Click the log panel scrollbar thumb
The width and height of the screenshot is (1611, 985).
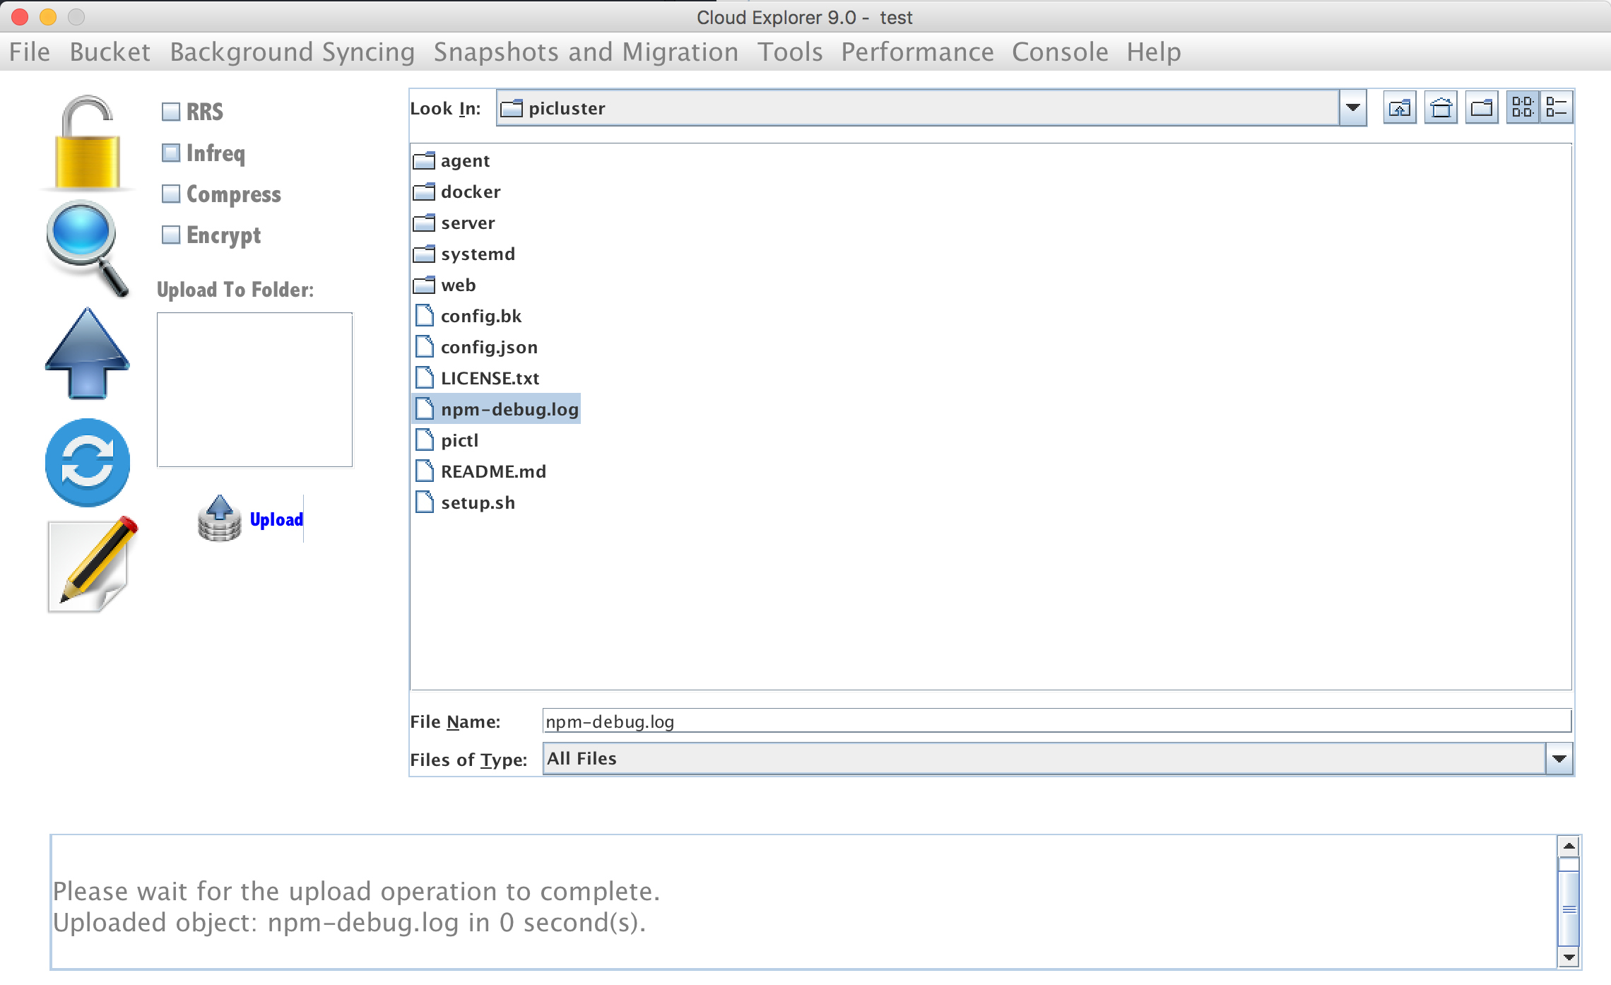pyautogui.click(x=1569, y=909)
